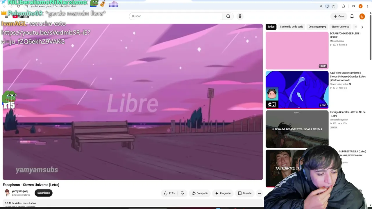The image size is (372, 209).
Task: Select the Todos filter chip
Action: point(271,27)
